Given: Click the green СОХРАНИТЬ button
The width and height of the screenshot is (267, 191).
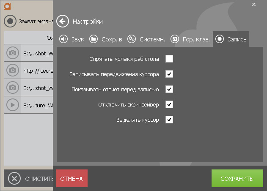Looking at the screenshot, I should coord(237,178).
